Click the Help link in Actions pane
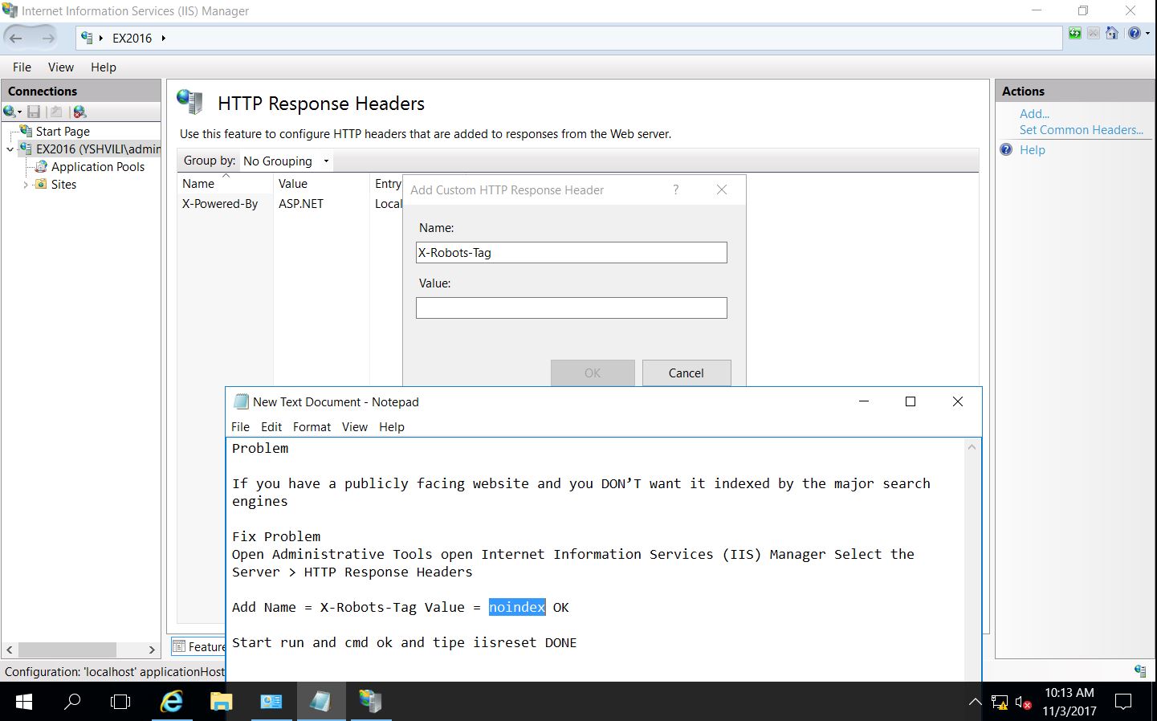 pyautogui.click(x=1033, y=149)
